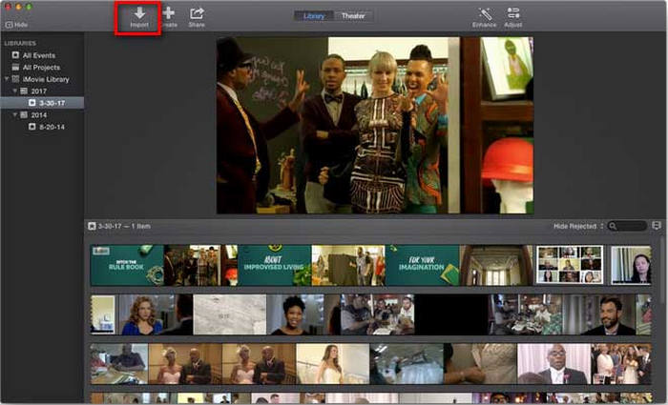
Task: Switch to the Theater tab
Action: click(x=353, y=16)
